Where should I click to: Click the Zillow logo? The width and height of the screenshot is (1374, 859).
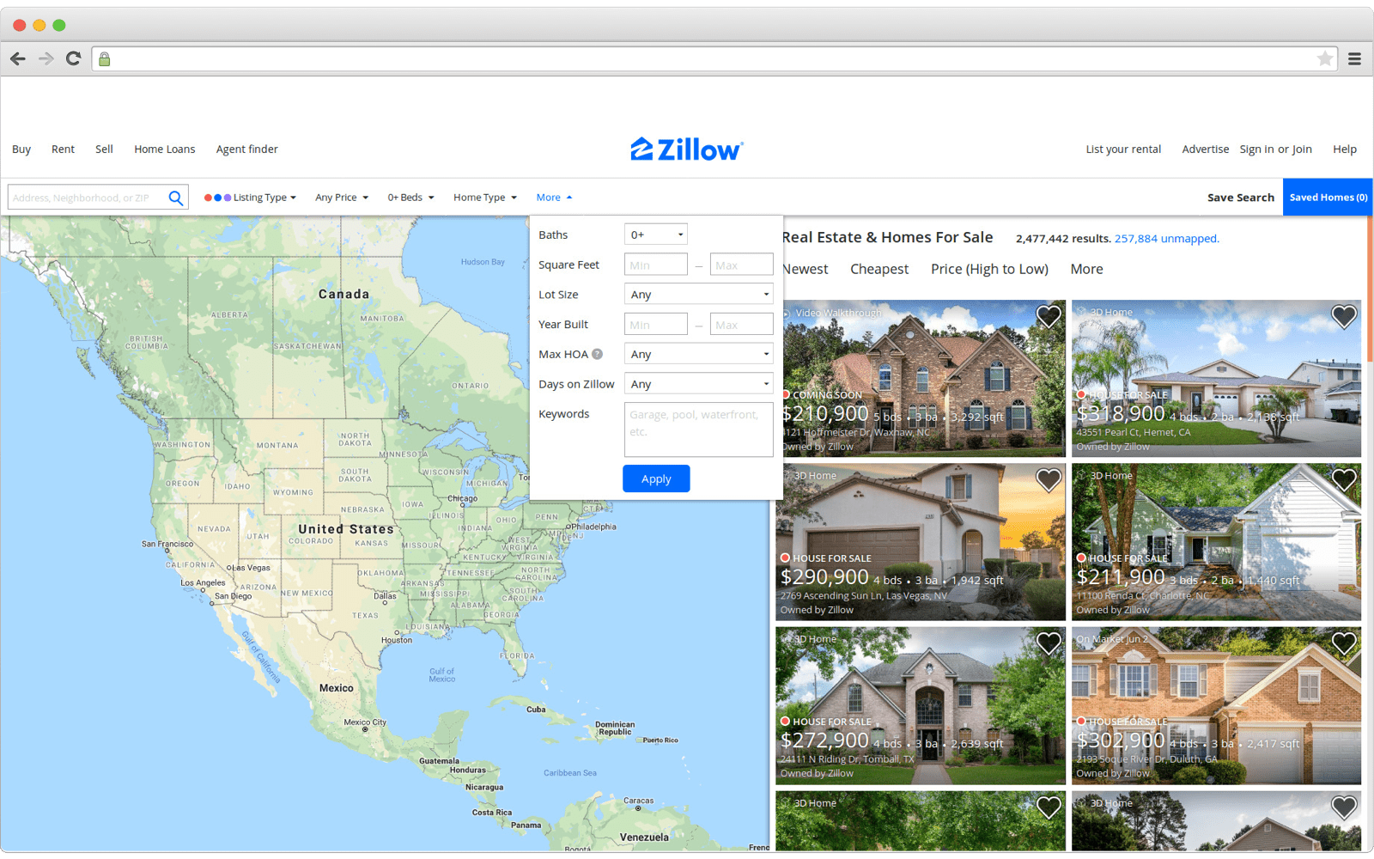click(x=686, y=149)
